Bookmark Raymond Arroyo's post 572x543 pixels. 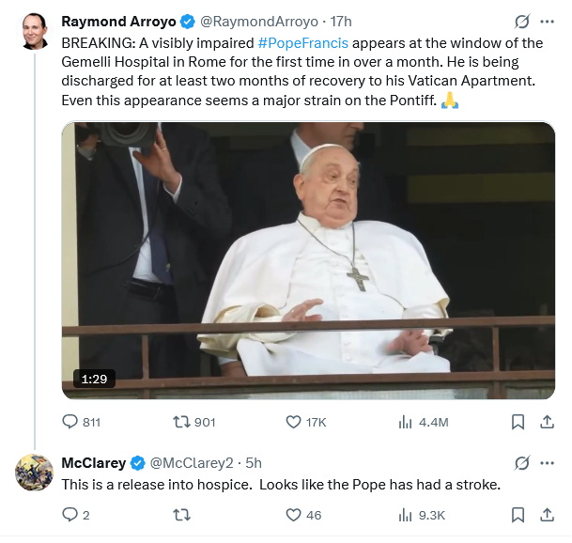click(x=518, y=422)
